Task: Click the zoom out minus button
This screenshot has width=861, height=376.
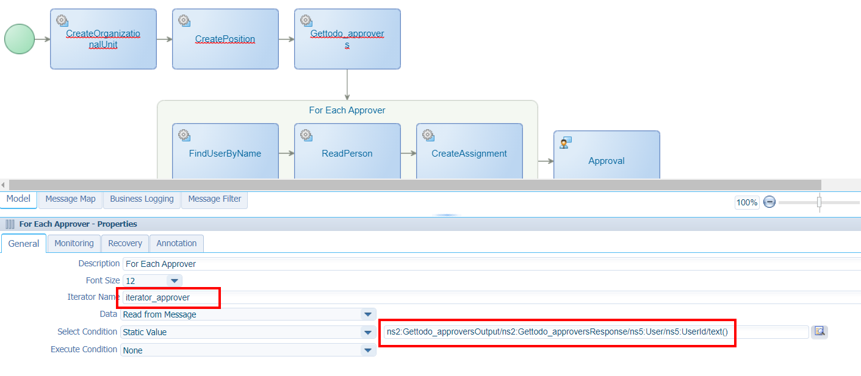Action: [x=769, y=202]
